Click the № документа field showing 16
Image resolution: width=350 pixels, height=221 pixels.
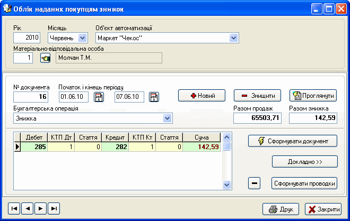[x=31, y=97]
